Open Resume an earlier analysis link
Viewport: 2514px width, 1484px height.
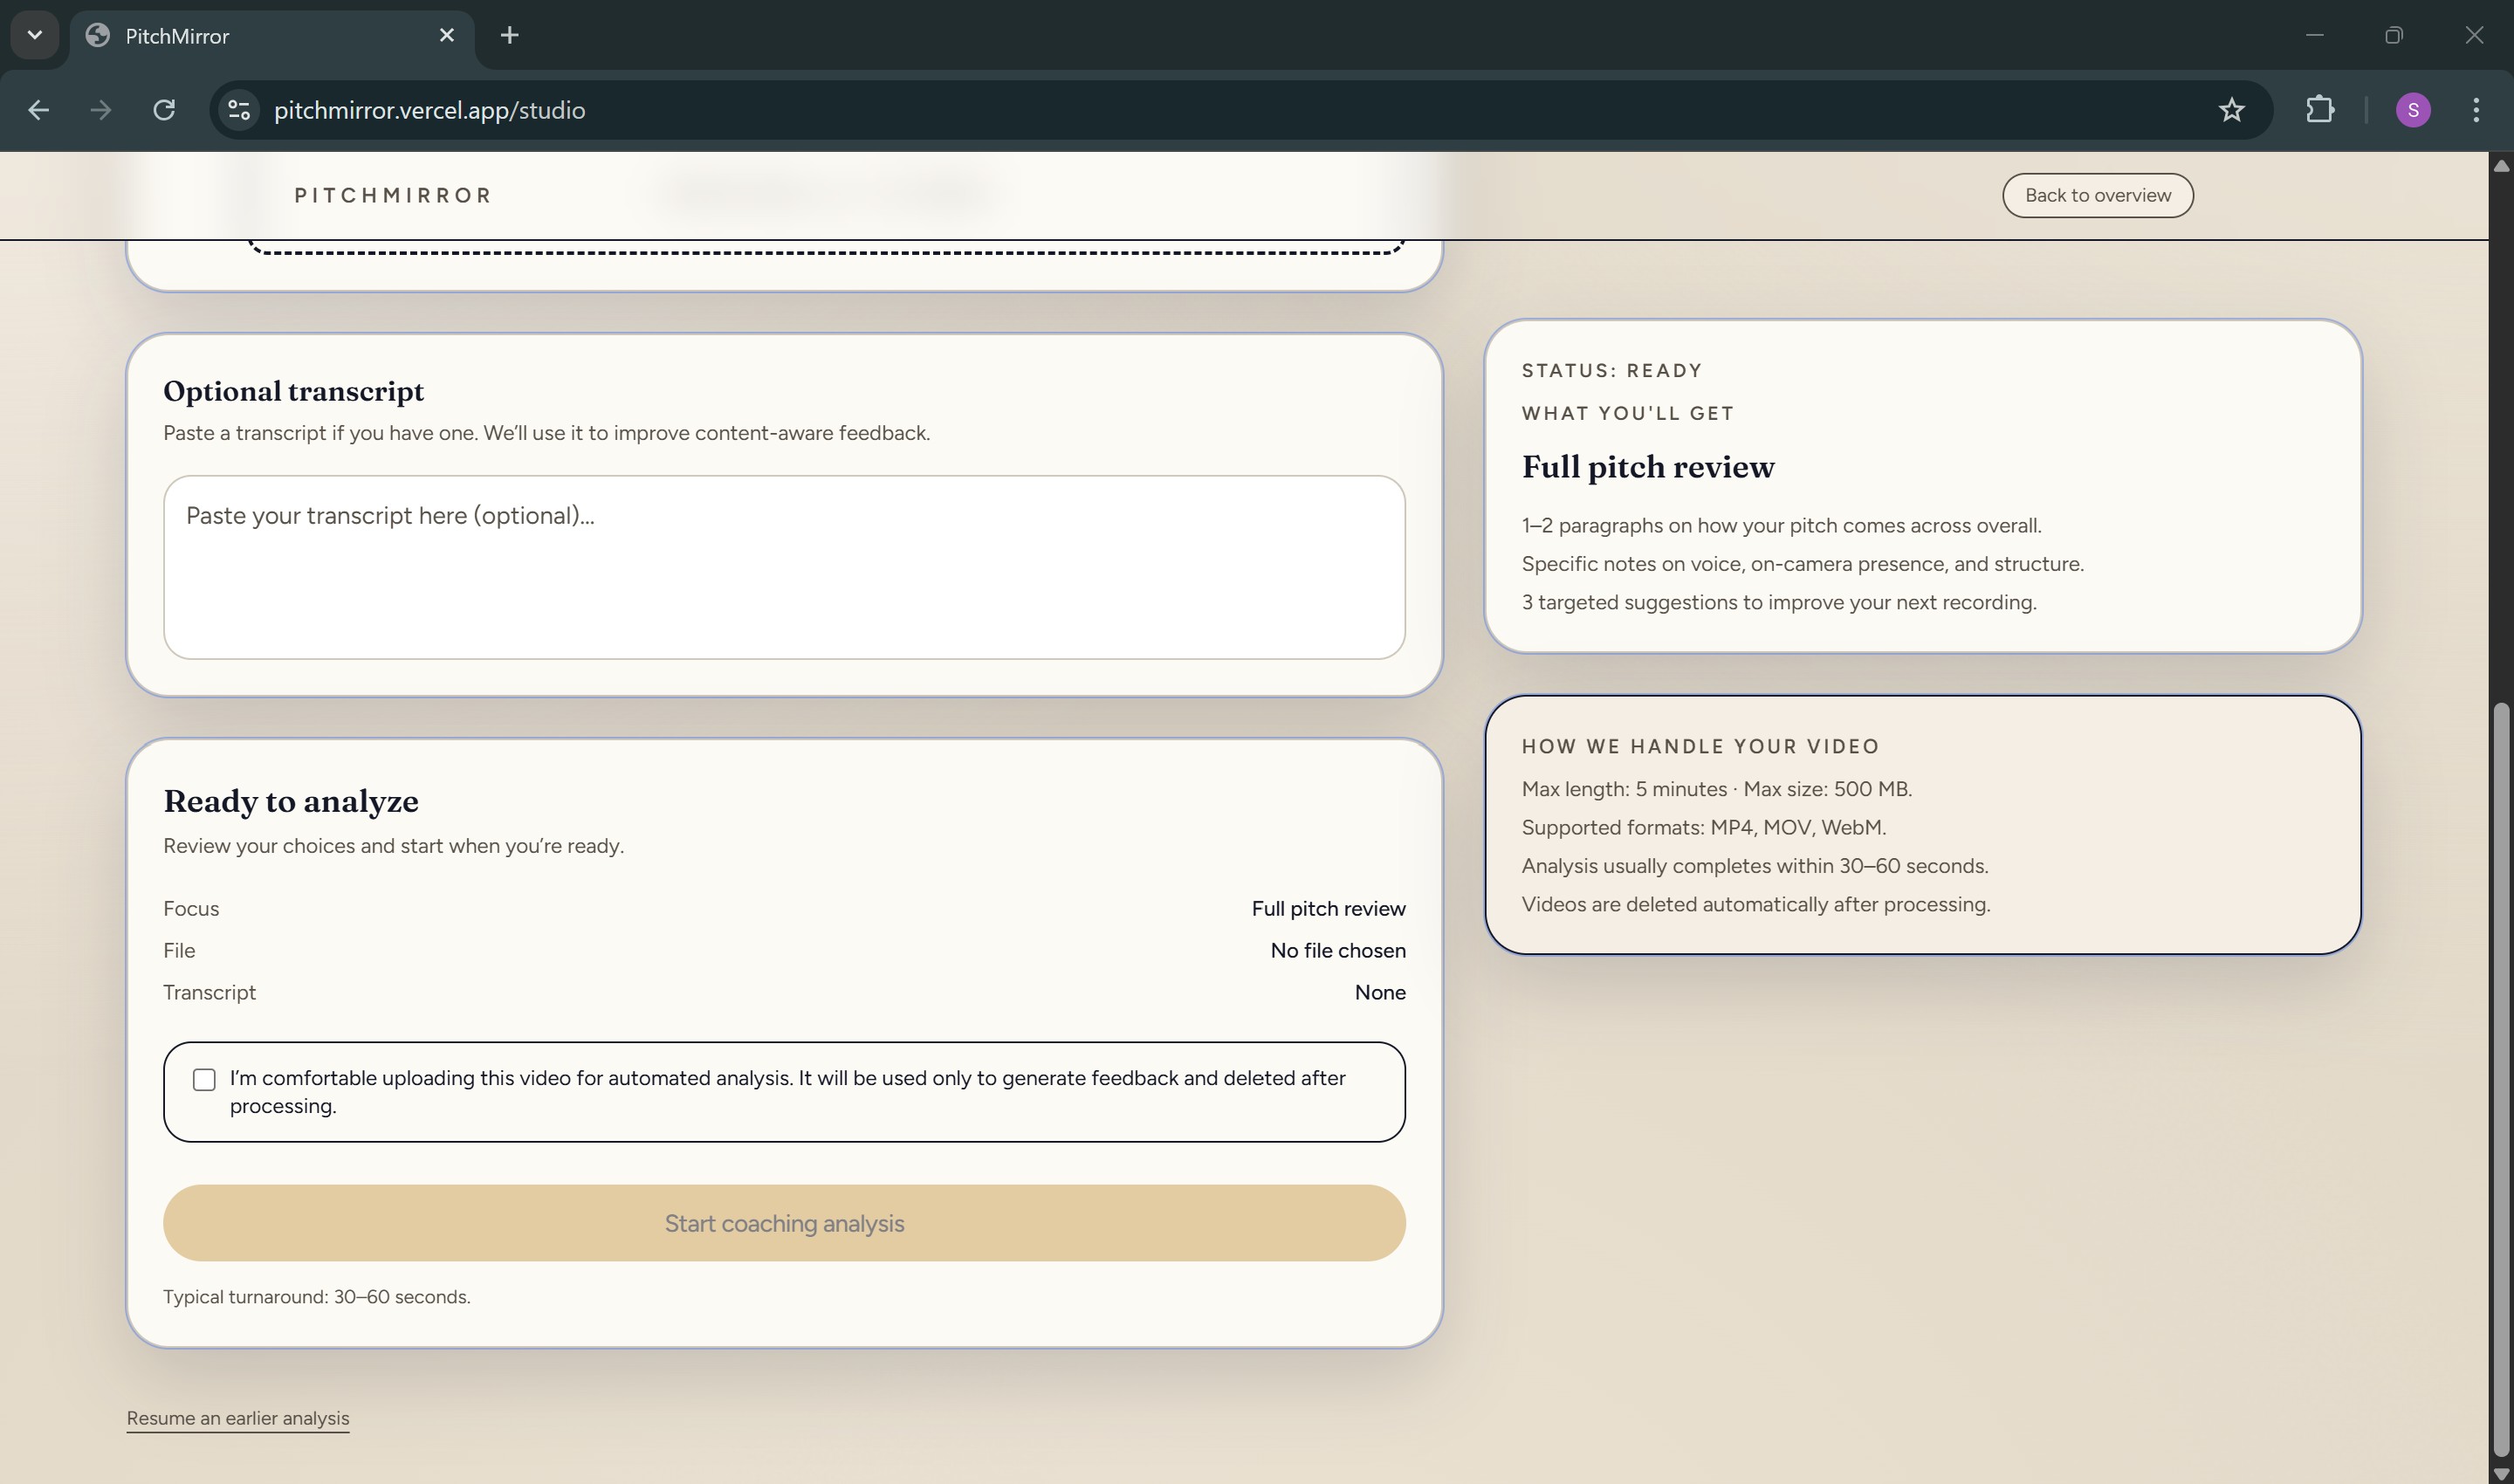(x=238, y=1418)
